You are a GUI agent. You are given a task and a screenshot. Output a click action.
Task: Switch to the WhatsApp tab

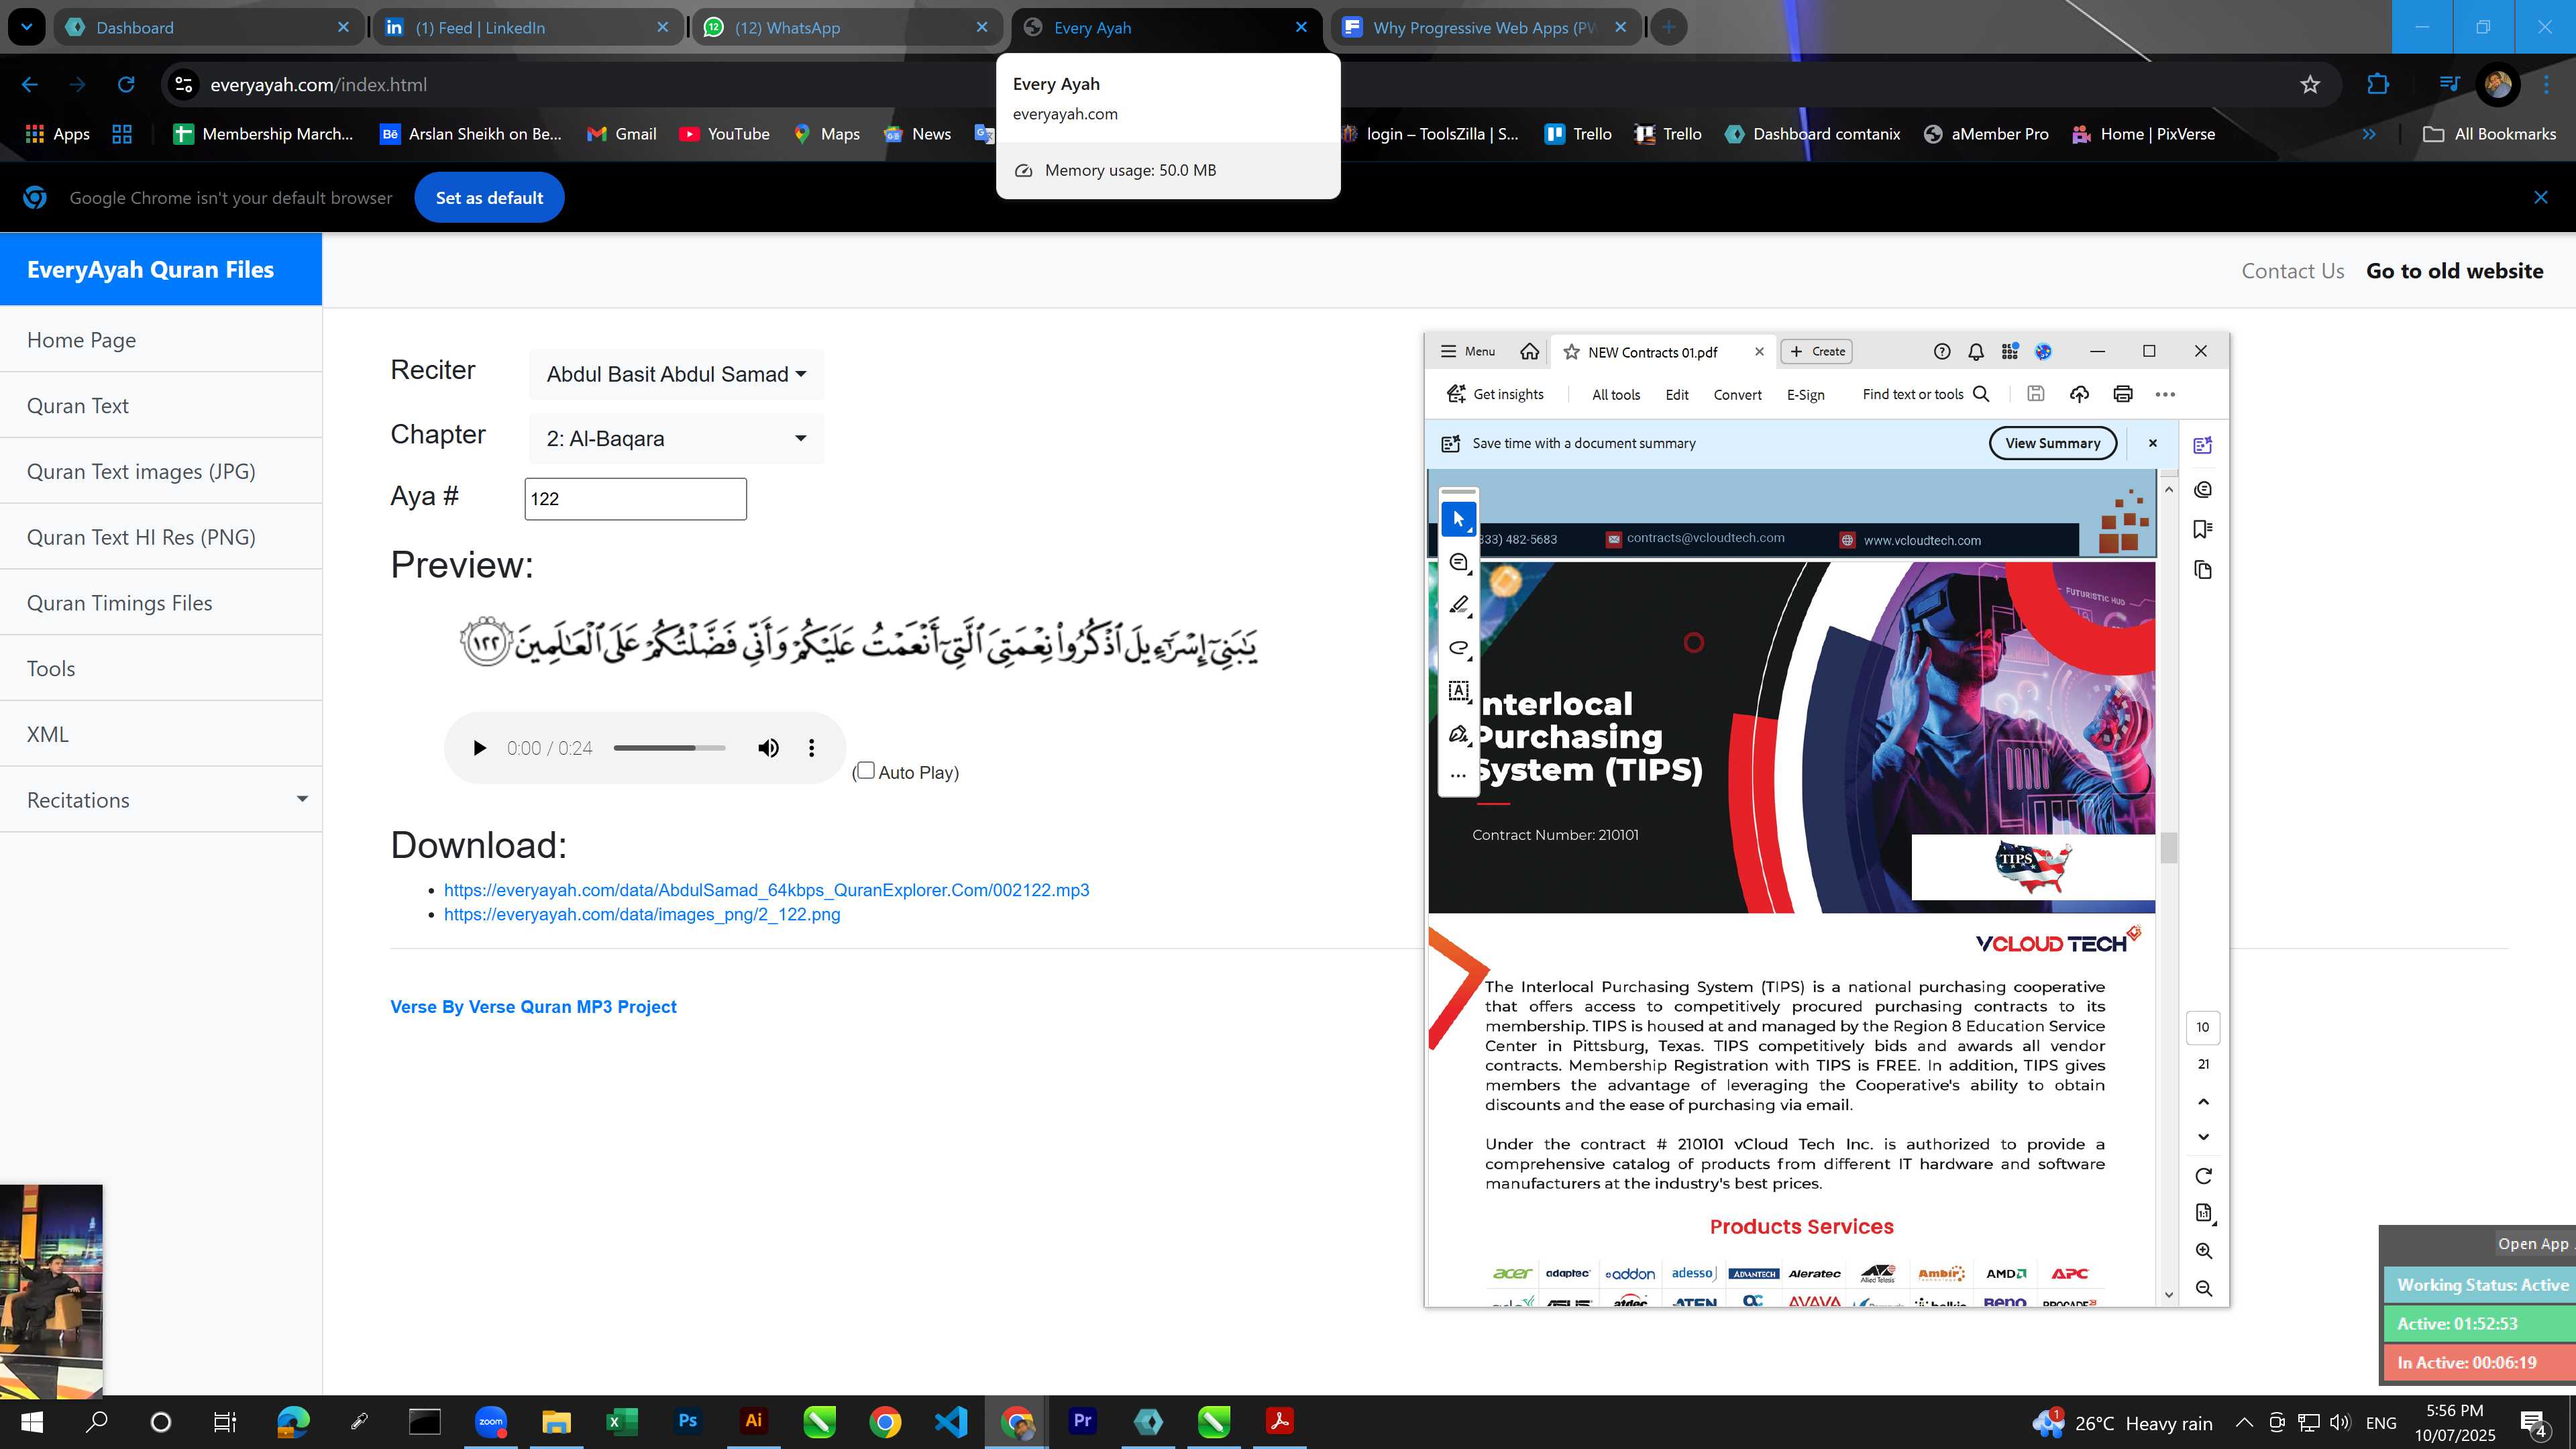(x=846, y=27)
